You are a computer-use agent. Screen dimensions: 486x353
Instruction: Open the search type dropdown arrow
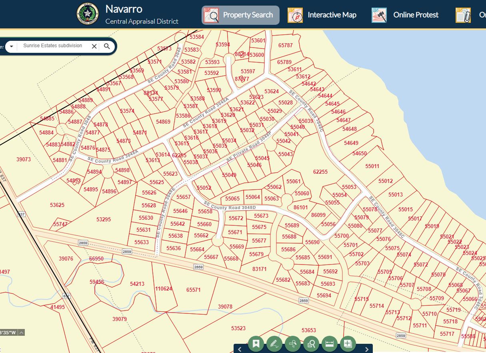(11, 46)
